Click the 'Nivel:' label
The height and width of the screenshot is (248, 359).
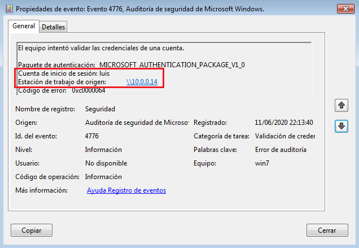[24, 150]
